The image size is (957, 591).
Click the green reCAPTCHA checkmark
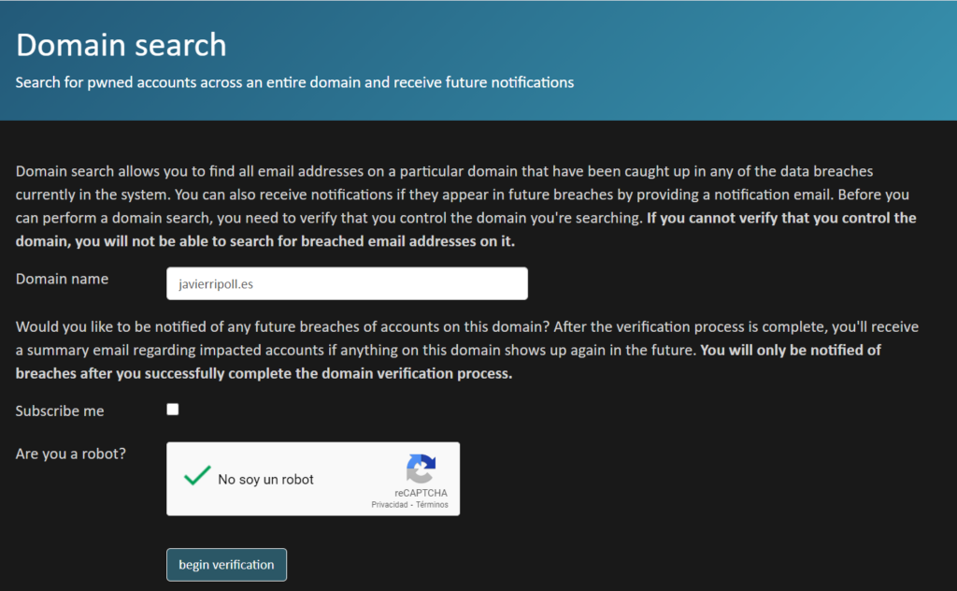(197, 476)
